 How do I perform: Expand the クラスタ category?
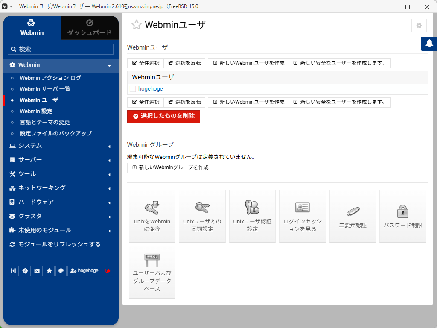pyautogui.click(x=61, y=216)
